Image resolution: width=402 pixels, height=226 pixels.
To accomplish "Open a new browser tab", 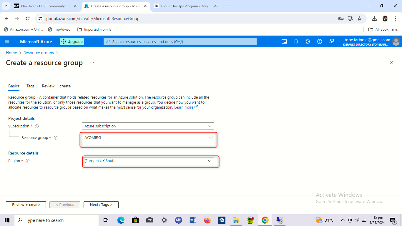I will 226,6.
